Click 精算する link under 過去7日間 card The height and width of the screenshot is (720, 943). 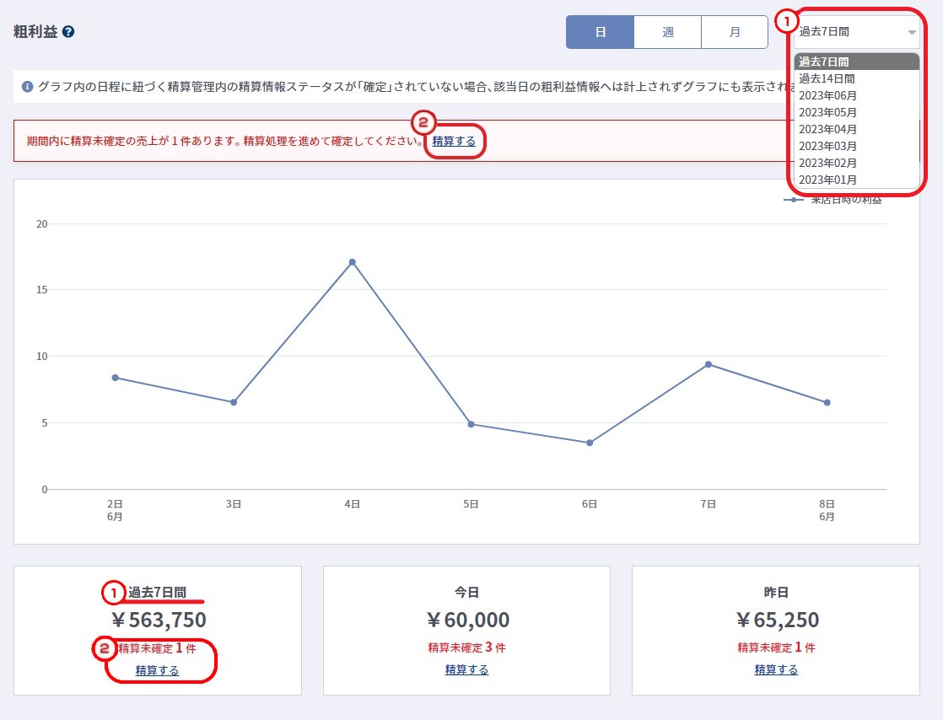point(157,671)
